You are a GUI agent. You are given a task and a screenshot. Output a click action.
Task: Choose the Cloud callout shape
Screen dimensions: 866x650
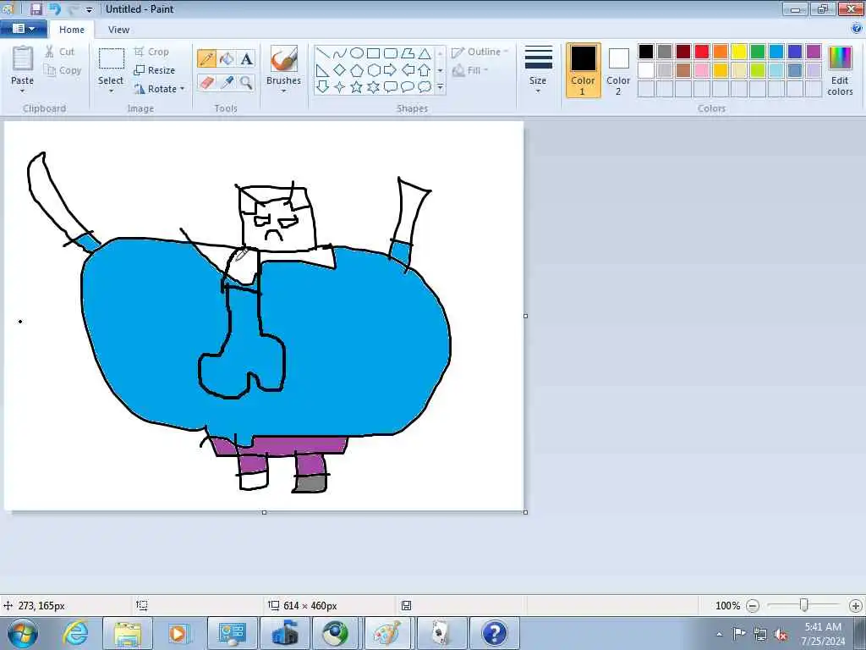click(425, 87)
